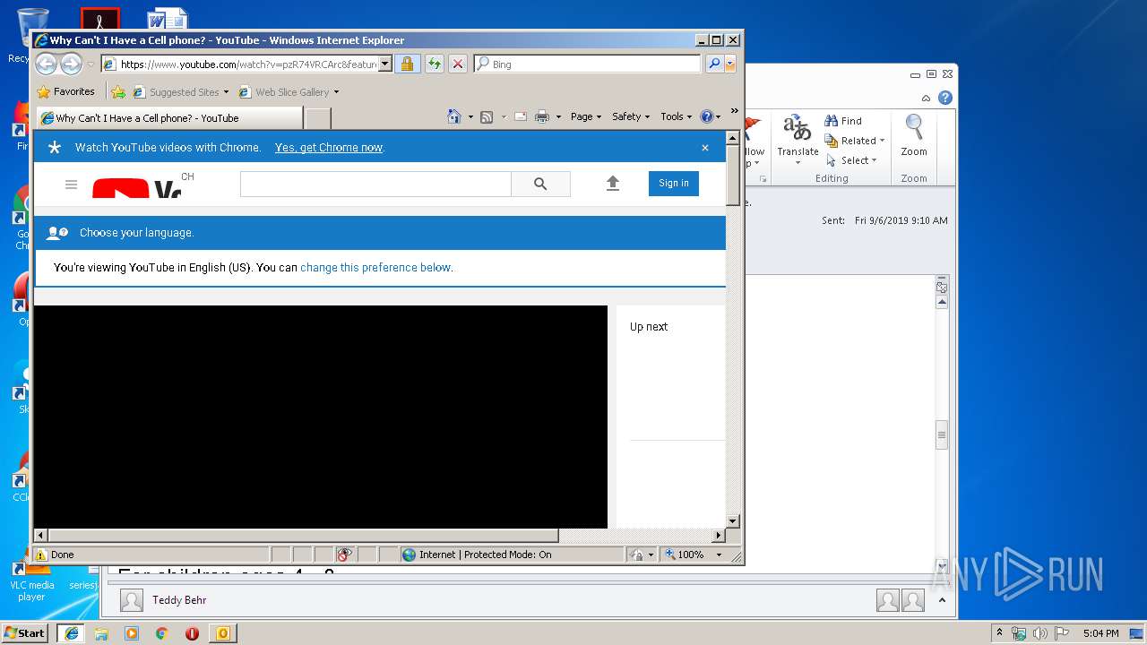Click the page vertical scrollbar down arrow
Image resolution: width=1147 pixels, height=645 pixels.
click(732, 520)
